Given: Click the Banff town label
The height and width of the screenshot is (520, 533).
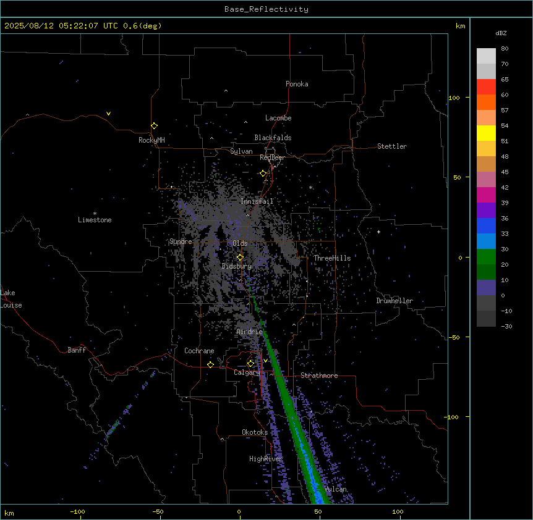Looking at the screenshot, I should coord(77,350).
